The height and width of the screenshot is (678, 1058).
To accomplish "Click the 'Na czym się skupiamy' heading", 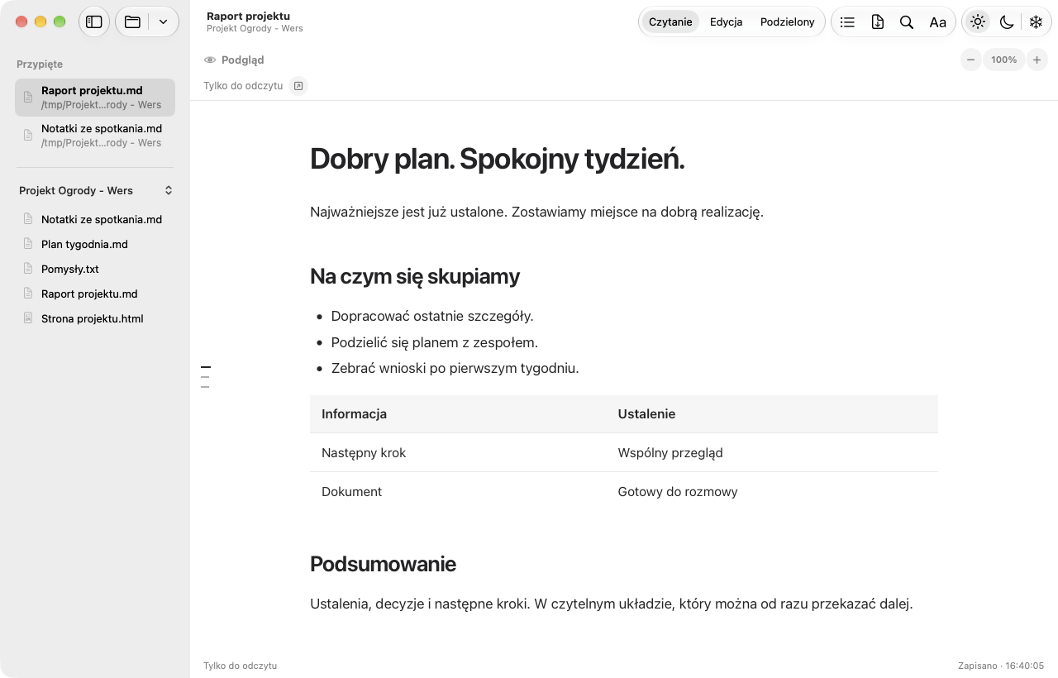I will [415, 276].
